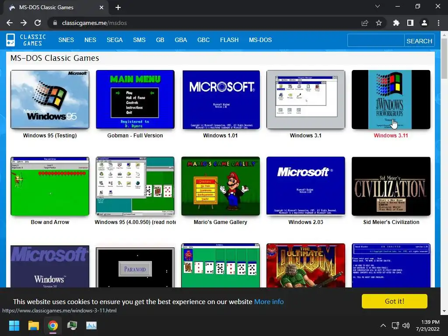Viewport: 448px width, 336px height.
Task: Open the MS-DOS menu item
Action: tap(260, 40)
